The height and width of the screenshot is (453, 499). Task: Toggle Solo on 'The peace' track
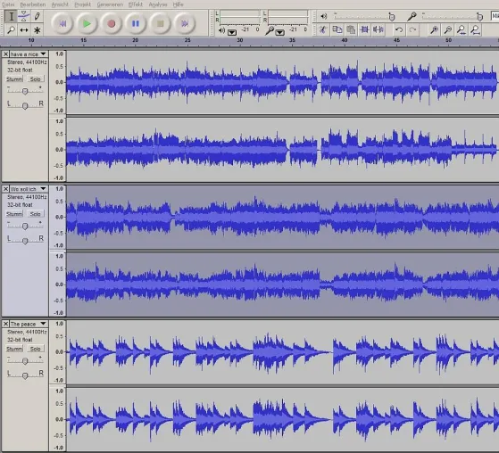point(35,349)
